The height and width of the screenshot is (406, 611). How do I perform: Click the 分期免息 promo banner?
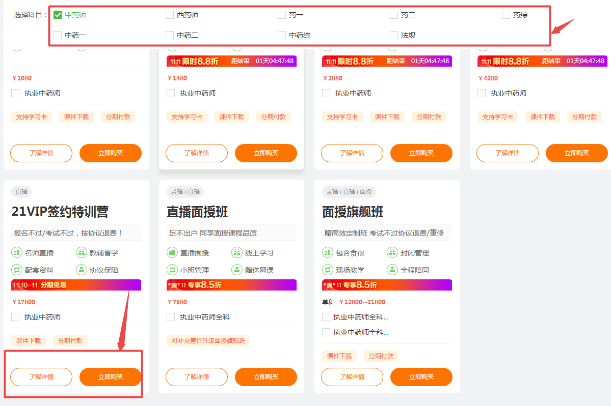76,285
